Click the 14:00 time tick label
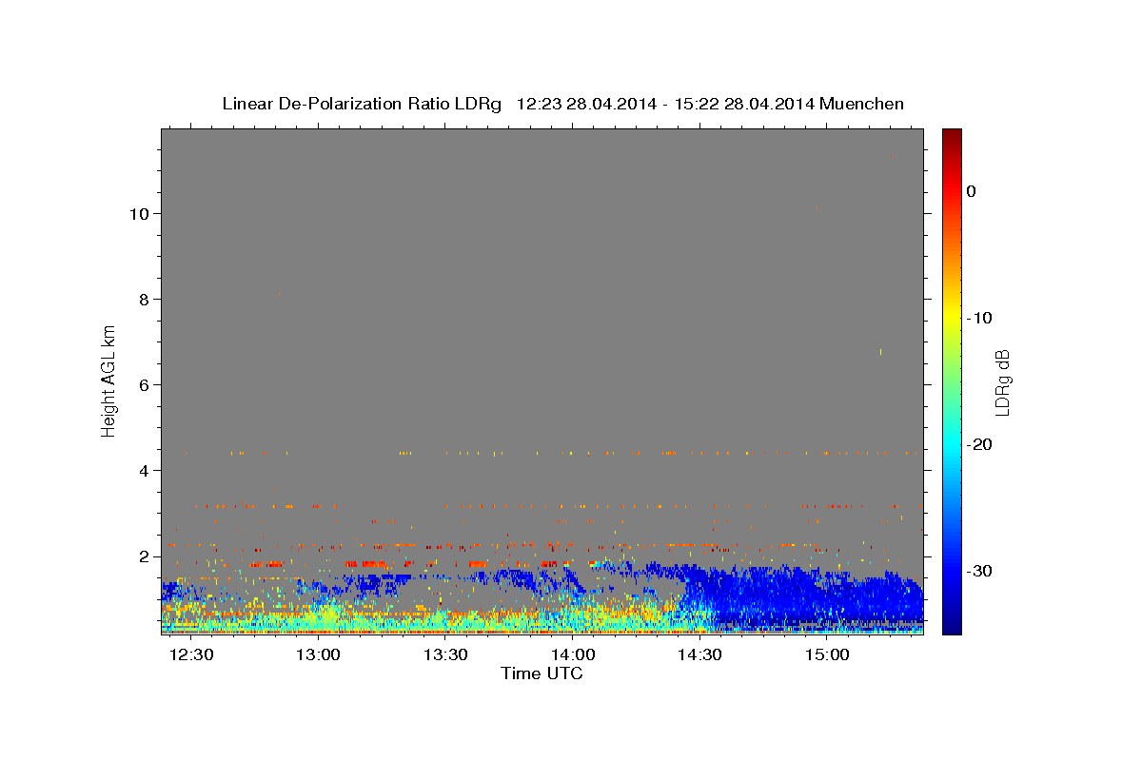This screenshot has height=761, width=1142. (x=573, y=655)
